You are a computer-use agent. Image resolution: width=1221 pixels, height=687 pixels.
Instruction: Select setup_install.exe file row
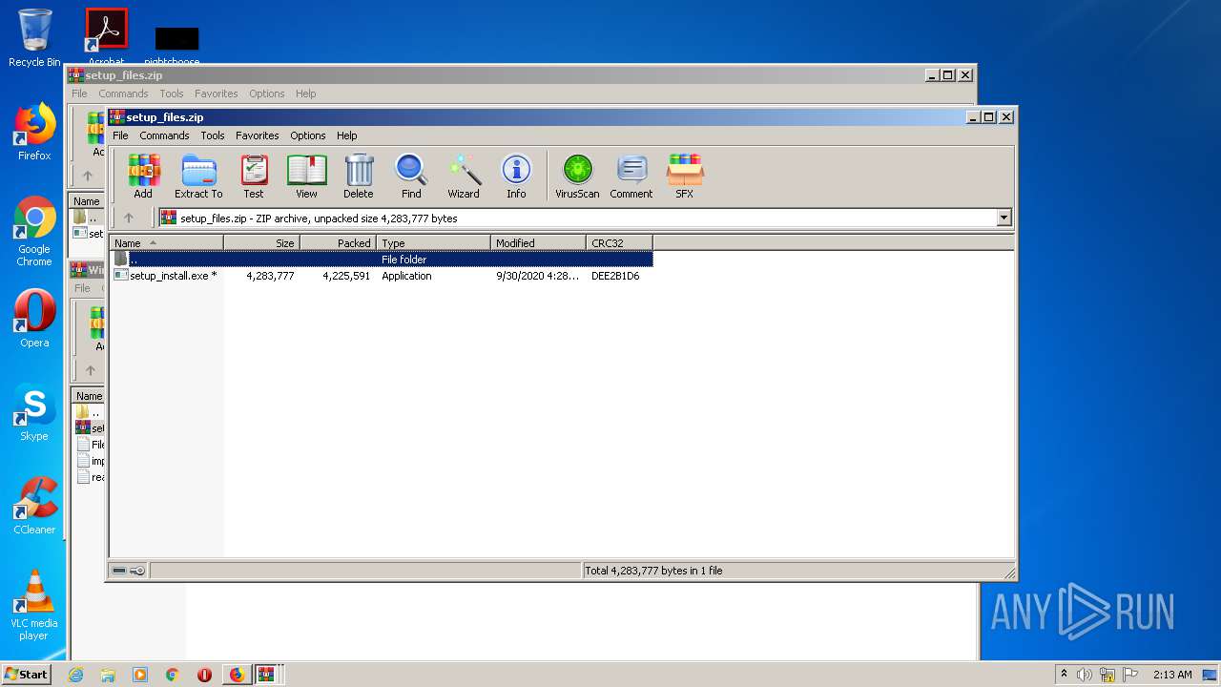click(381, 276)
